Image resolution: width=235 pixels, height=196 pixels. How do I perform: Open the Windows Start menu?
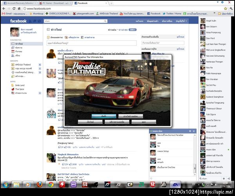click(6, 185)
